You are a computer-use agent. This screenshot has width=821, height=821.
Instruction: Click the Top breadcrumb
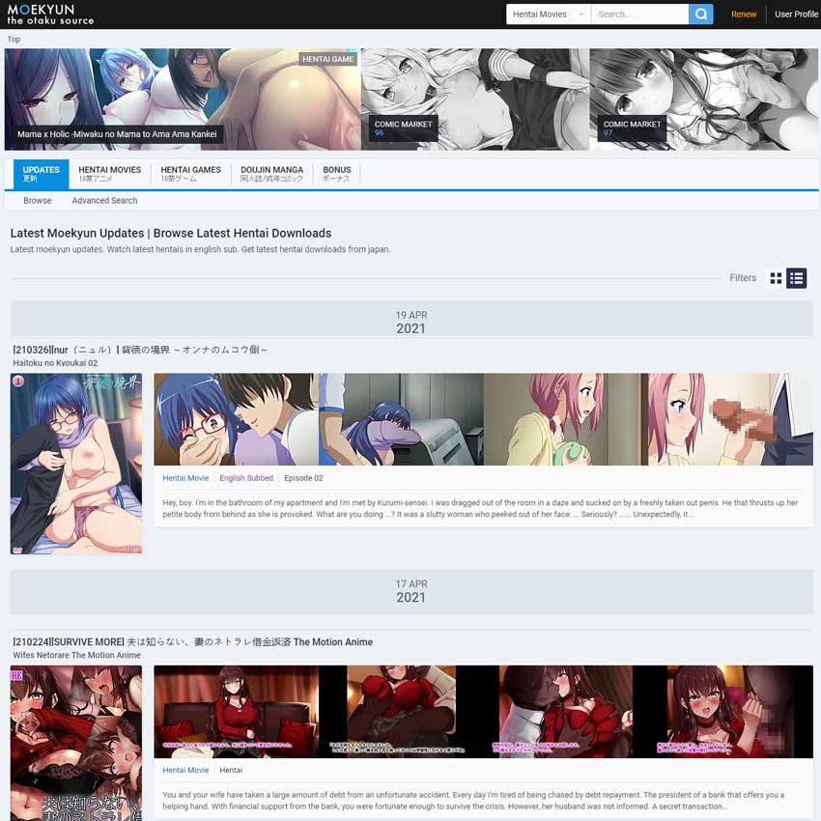coord(14,40)
